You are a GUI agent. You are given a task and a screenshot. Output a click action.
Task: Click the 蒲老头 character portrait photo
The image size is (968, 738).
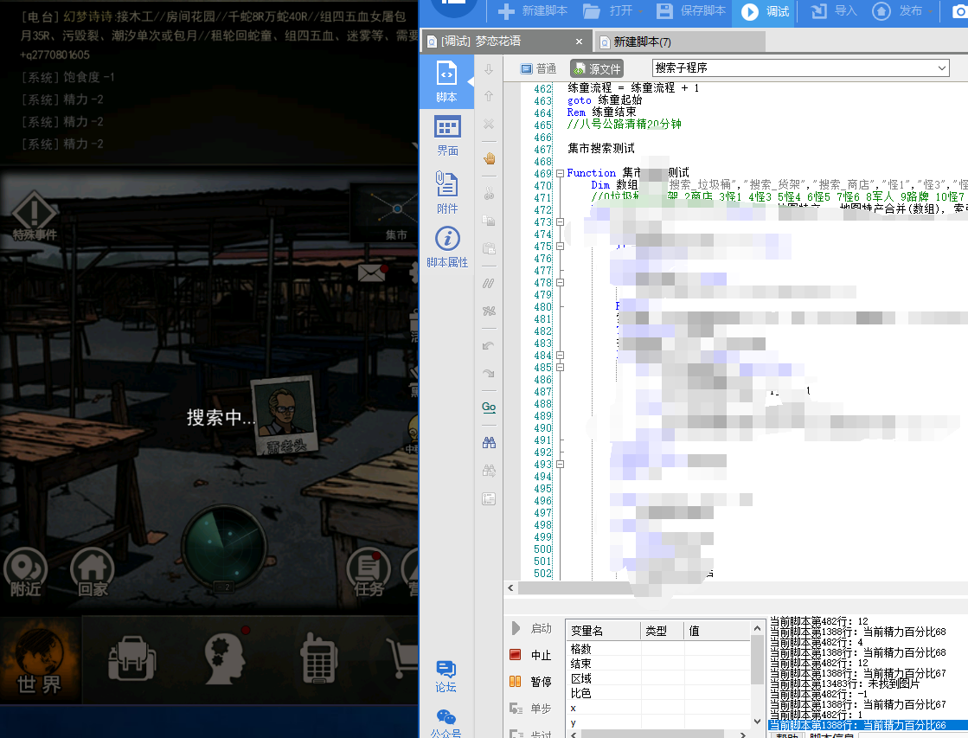[283, 415]
